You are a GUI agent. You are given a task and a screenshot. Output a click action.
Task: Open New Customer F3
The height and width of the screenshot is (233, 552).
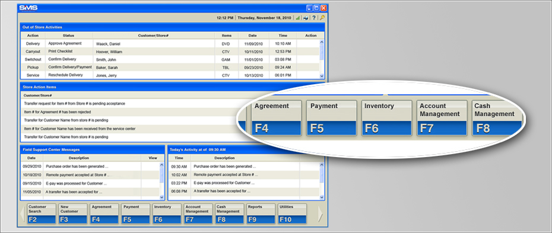click(73, 213)
